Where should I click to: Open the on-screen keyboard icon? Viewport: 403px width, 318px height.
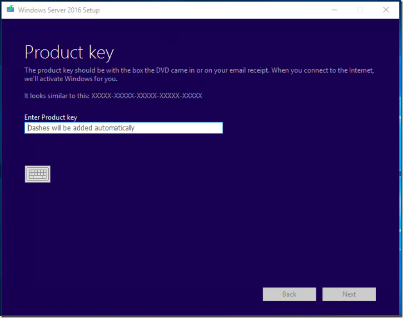38,174
